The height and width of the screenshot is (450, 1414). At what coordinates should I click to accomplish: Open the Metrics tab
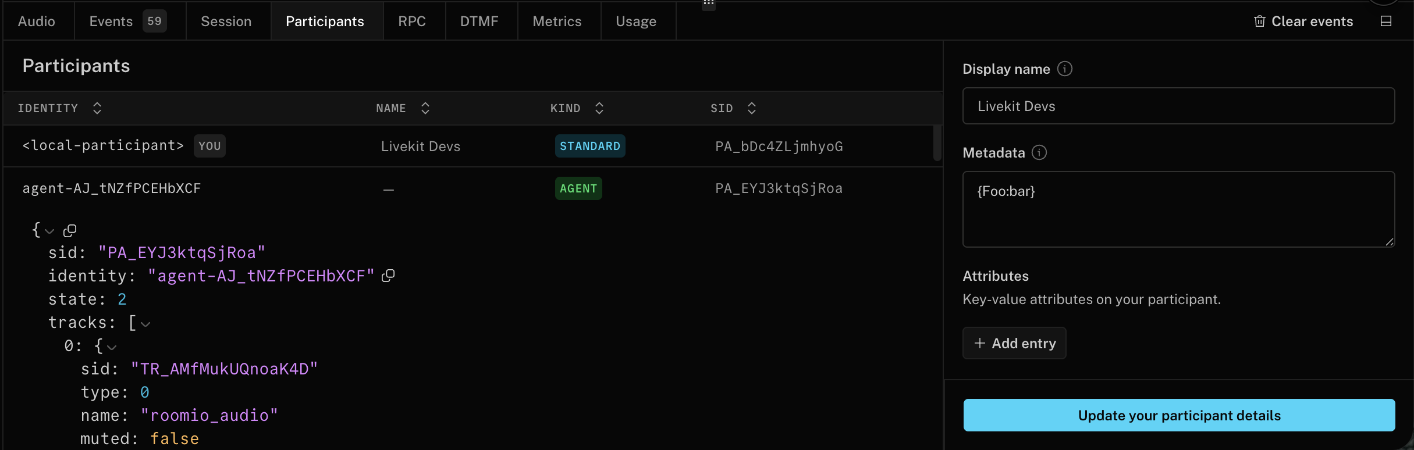point(557,22)
